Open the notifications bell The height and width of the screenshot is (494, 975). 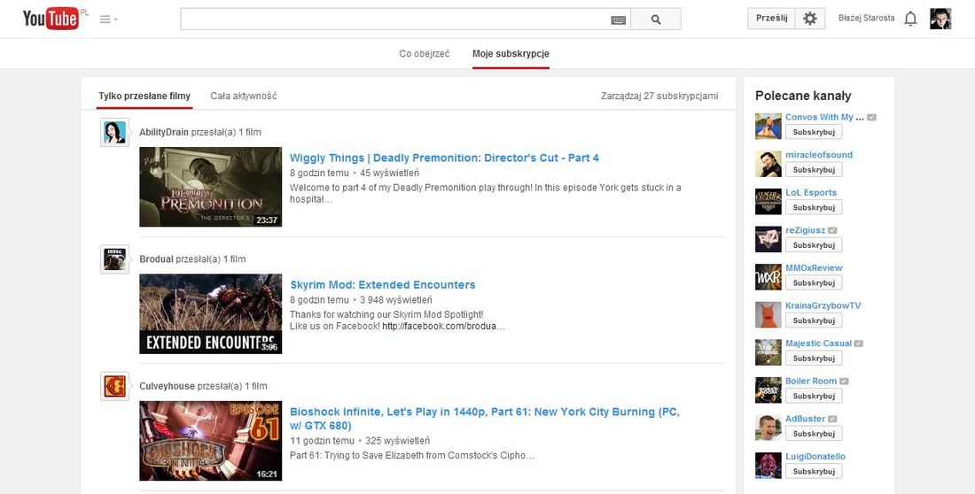pos(910,19)
